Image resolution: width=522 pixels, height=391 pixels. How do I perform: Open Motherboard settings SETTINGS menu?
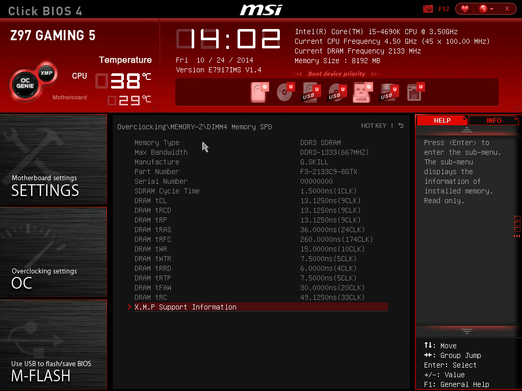point(53,159)
